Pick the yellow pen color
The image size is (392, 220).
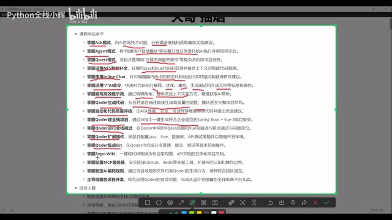point(199,213)
